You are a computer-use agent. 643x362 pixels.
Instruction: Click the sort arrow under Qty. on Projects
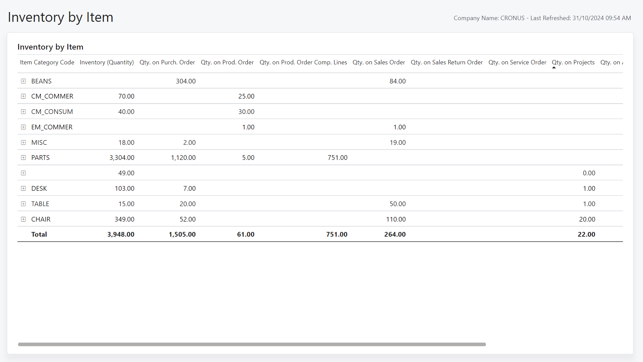[553, 67]
